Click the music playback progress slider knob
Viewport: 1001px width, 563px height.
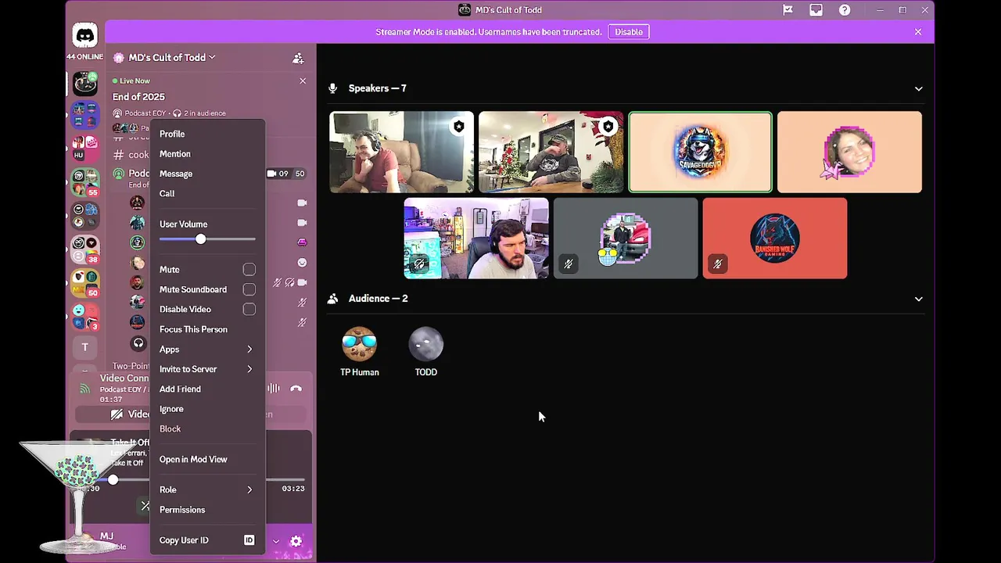click(x=113, y=479)
